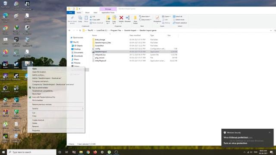
Task: Open the File tab
Action: point(71,12)
